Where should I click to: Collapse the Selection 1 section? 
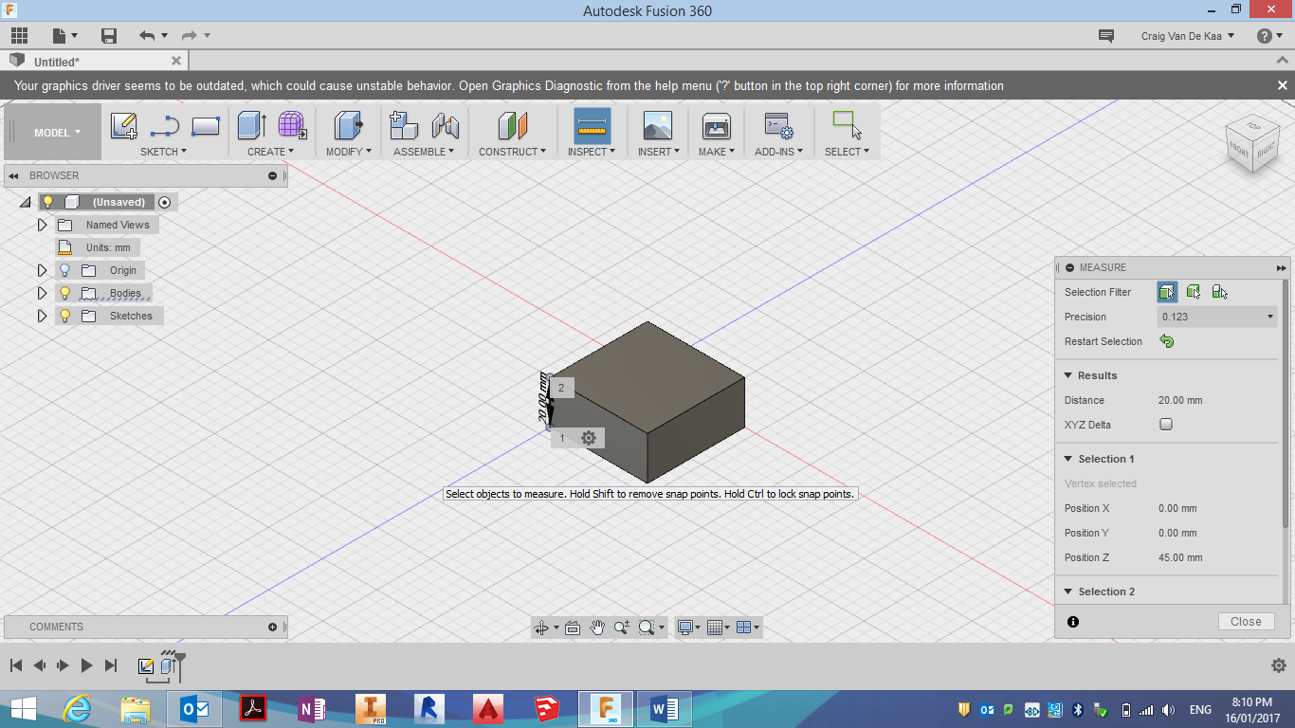(x=1067, y=459)
